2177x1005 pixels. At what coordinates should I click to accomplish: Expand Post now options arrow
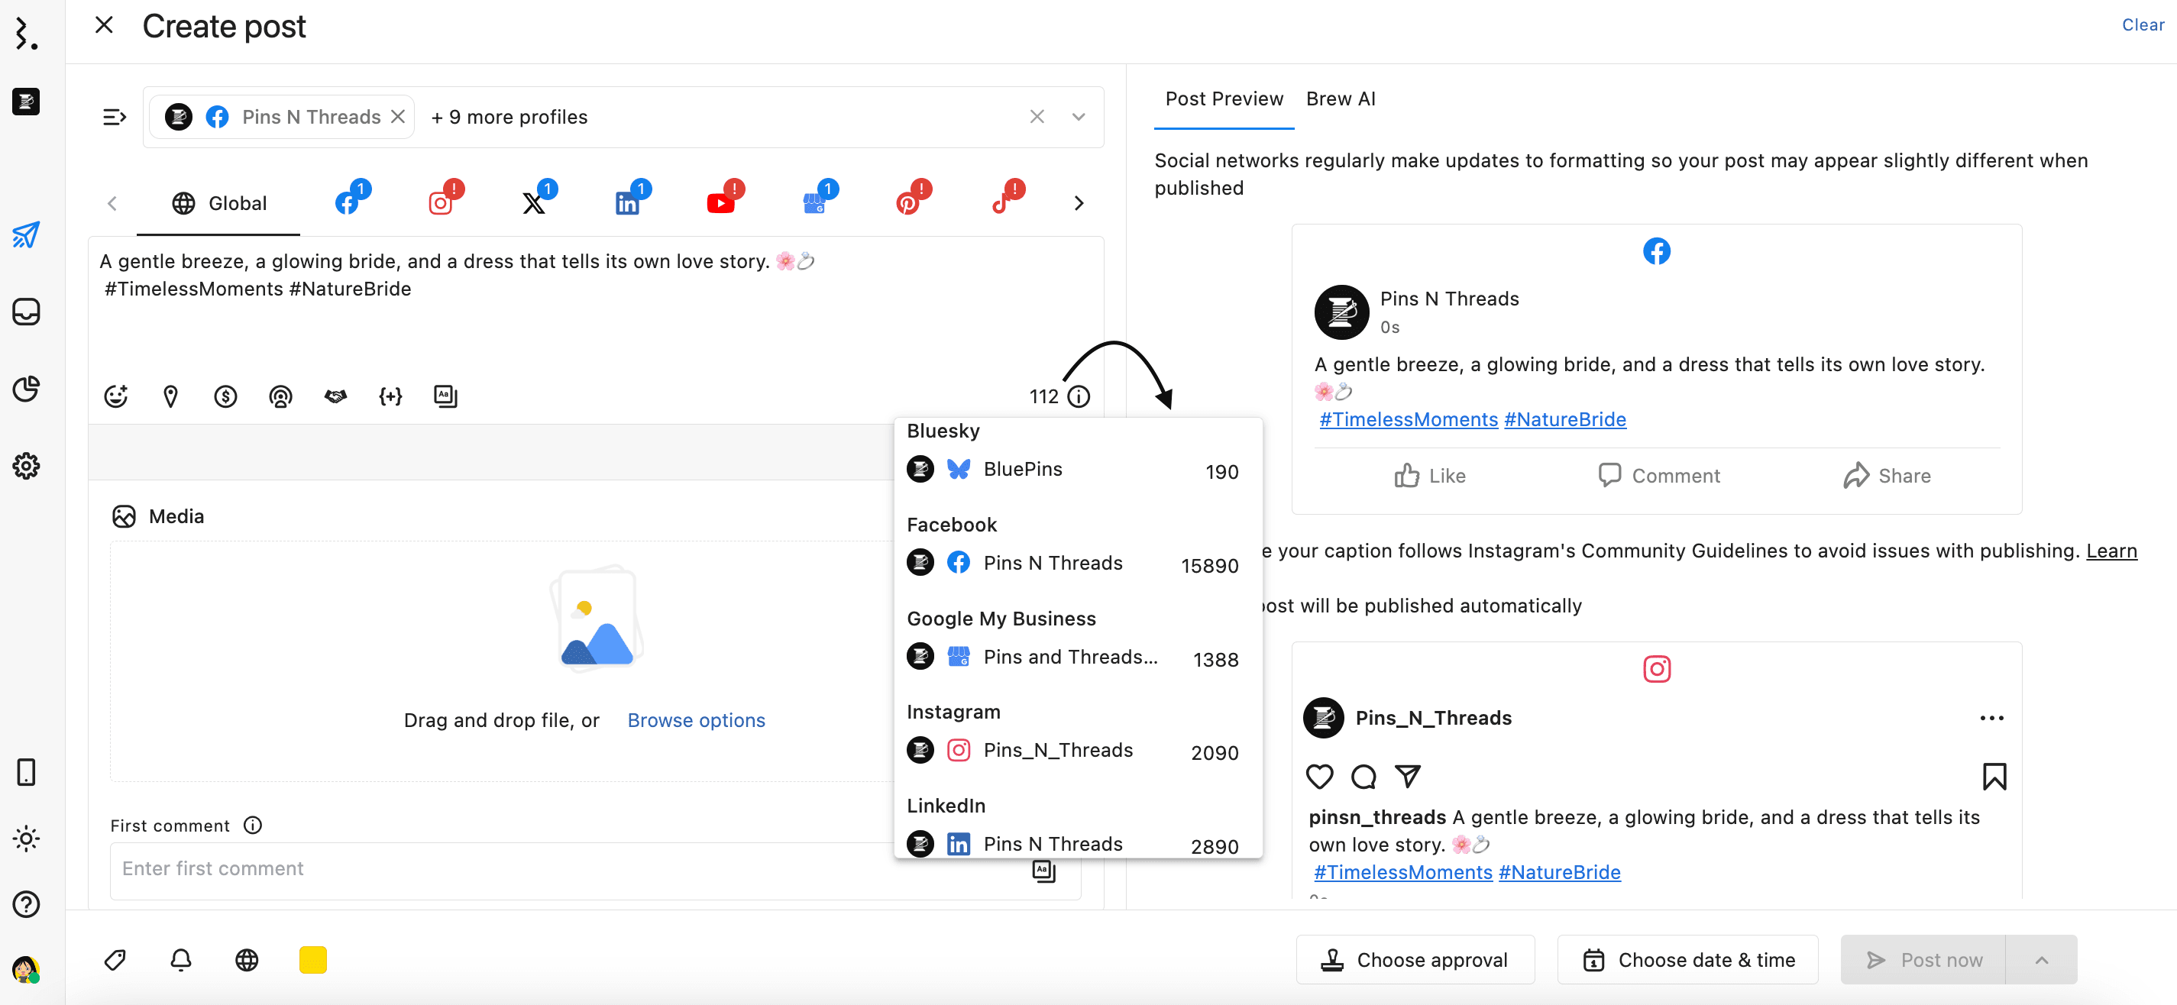(x=2041, y=960)
